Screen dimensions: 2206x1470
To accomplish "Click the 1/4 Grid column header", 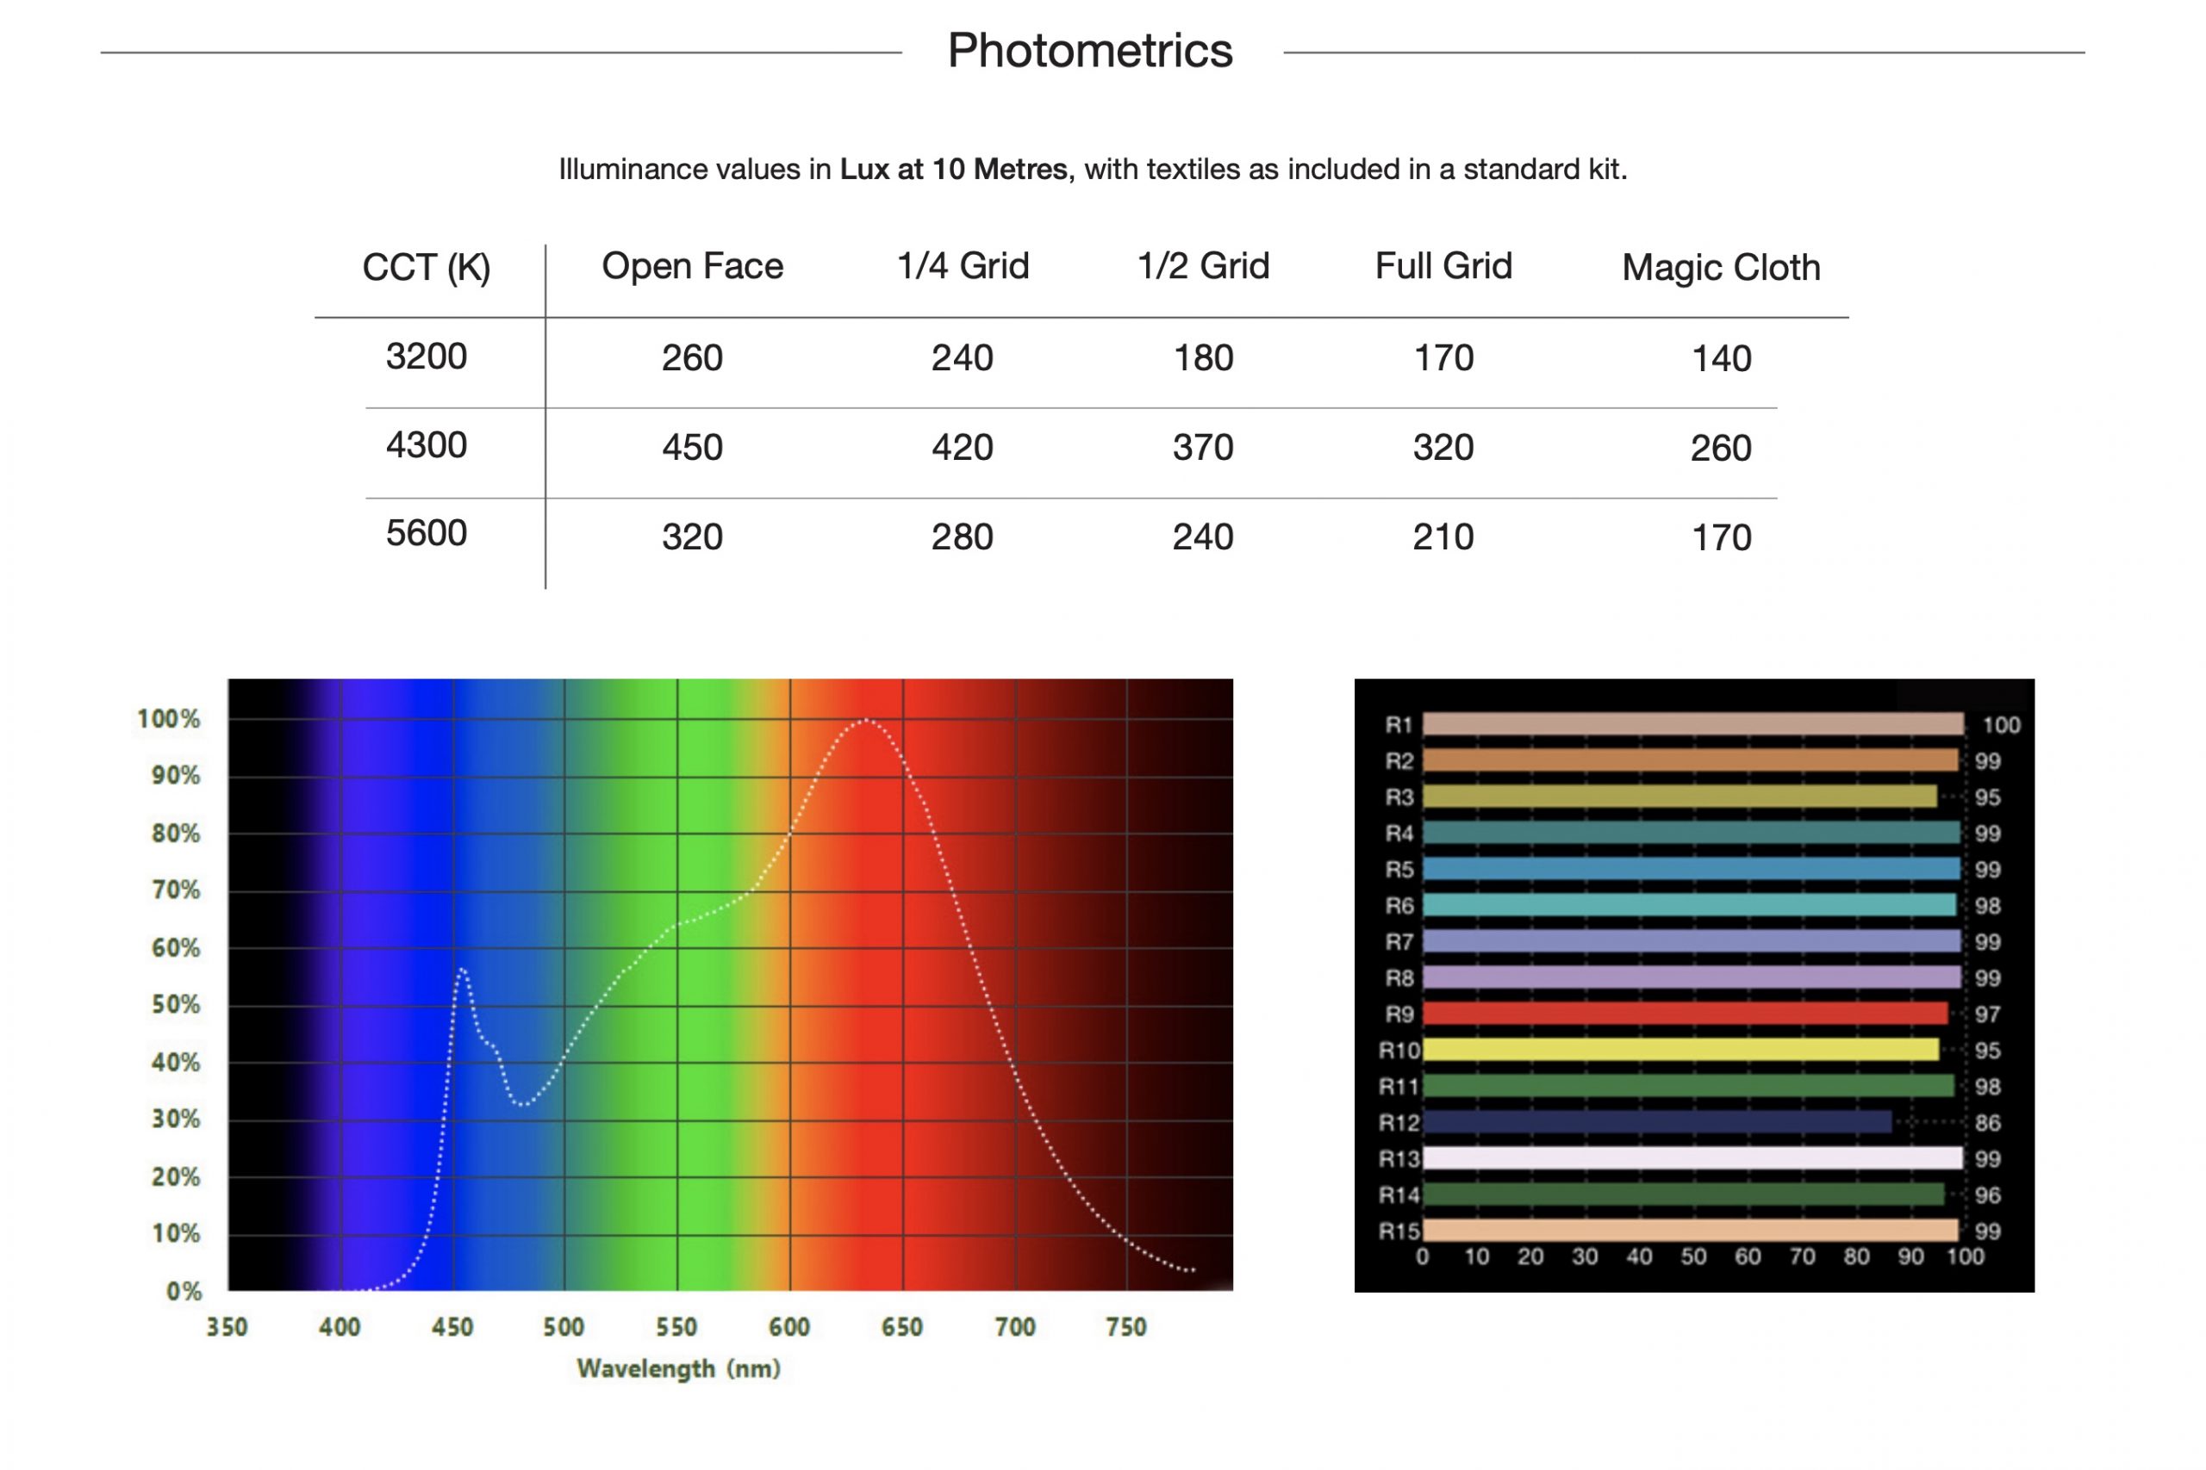I will (963, 266).
